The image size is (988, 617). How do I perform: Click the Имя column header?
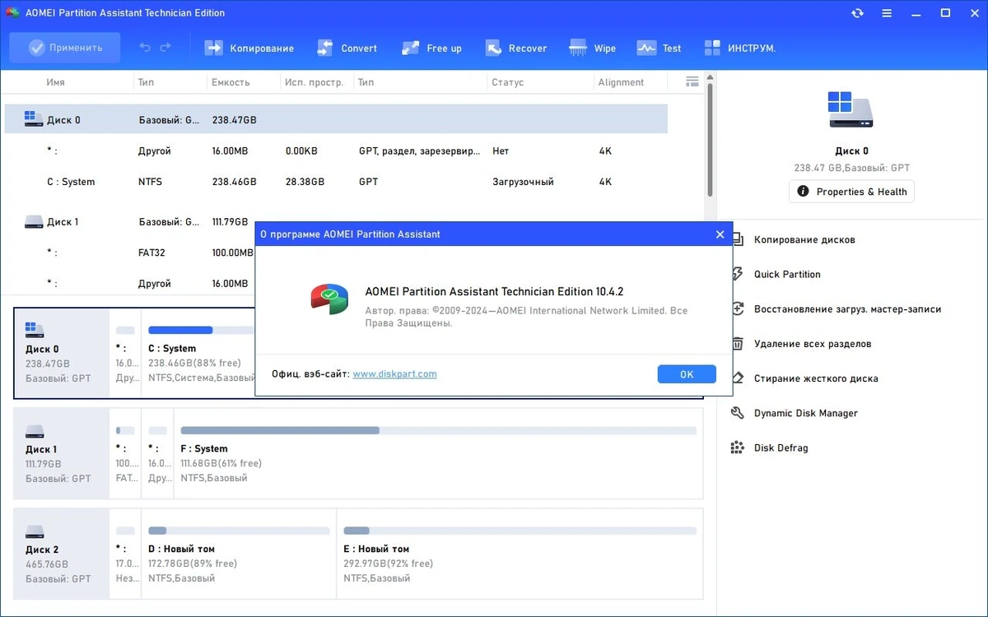pyautogui.click(x=55, y=82)
